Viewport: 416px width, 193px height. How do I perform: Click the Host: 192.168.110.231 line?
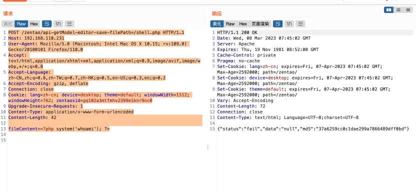click(x=36, y=38)
